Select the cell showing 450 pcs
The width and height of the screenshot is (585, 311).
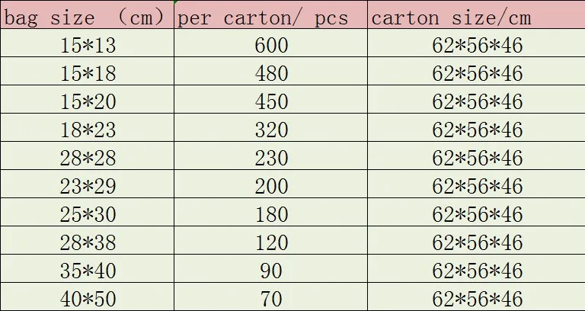(271, 102)
